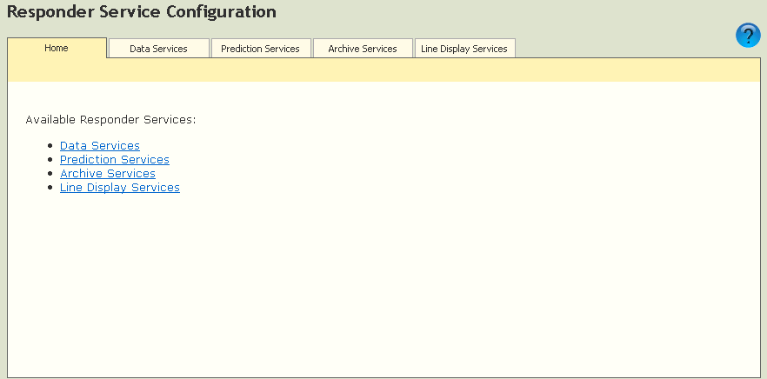The image size is (767, 379).
Task: Go to the Archive Services tab
Action: (363, 49)
